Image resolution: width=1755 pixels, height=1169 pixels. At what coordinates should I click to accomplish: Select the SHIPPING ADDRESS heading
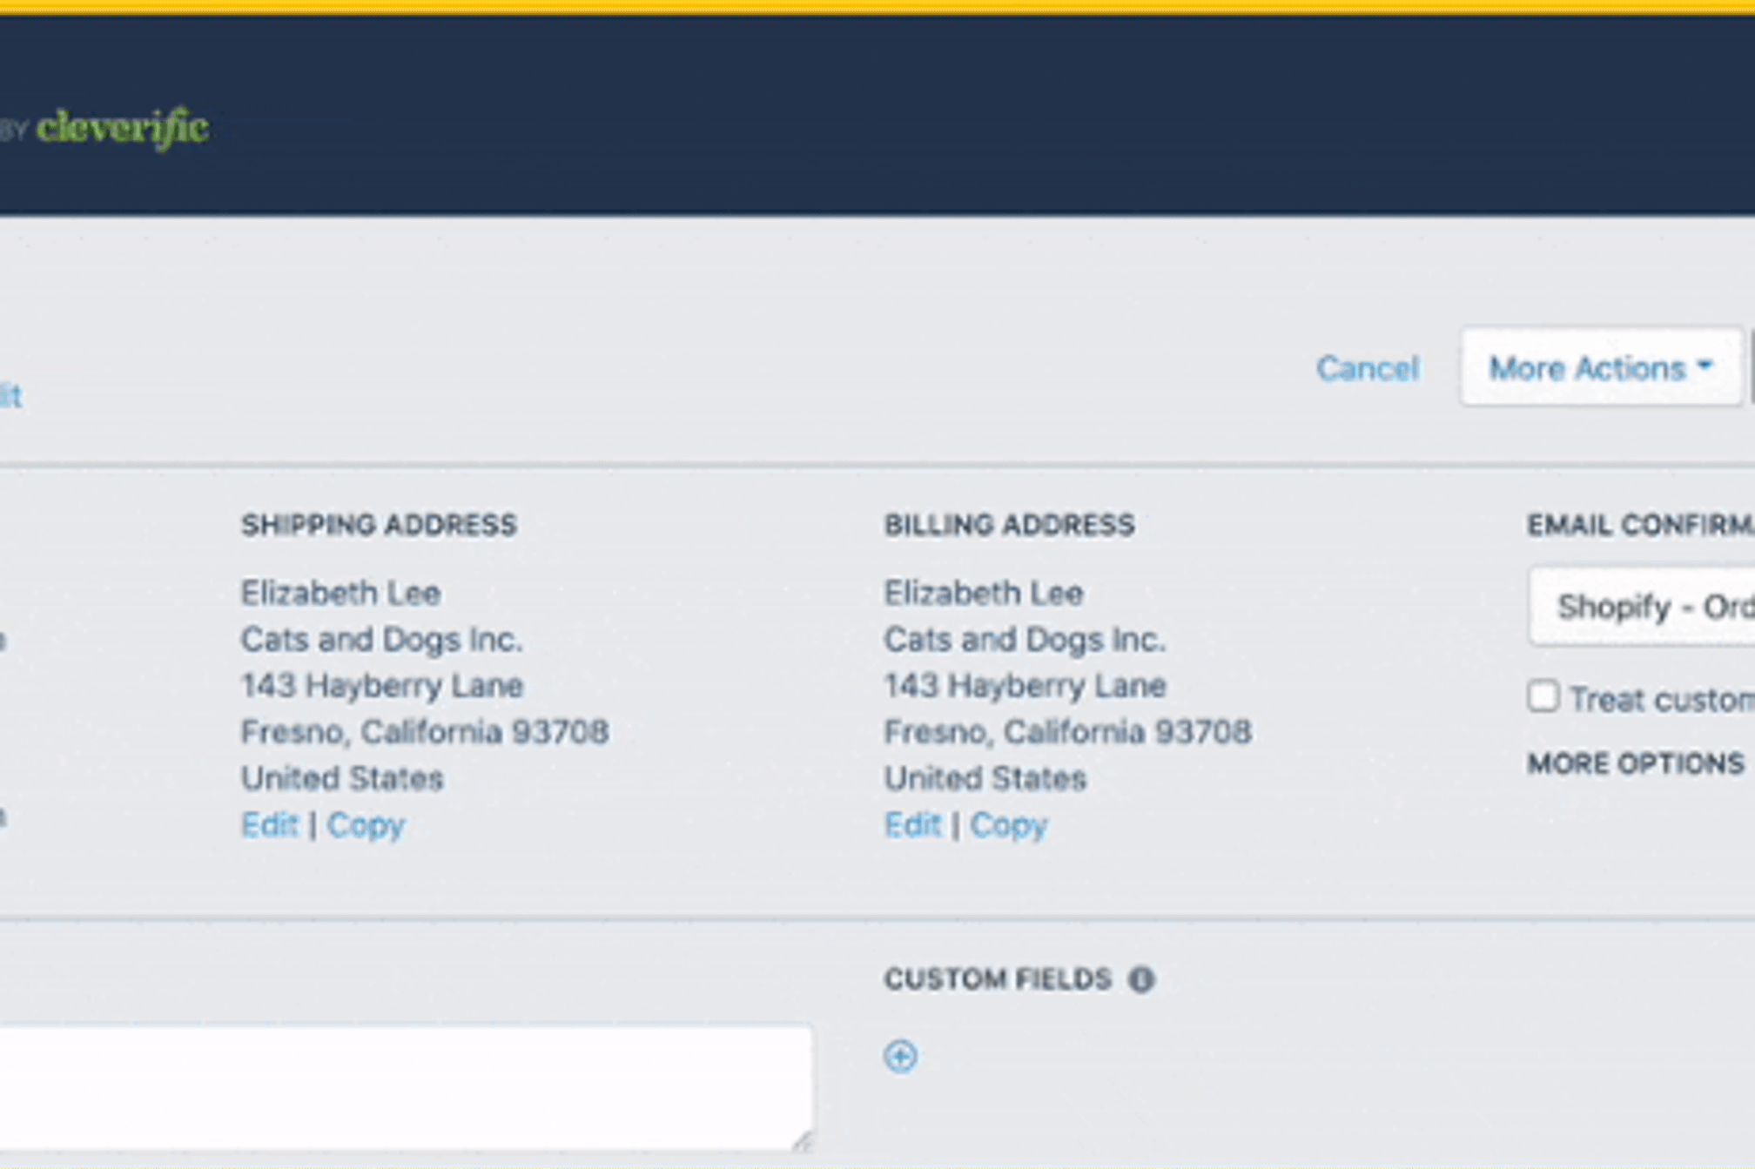tap(378, 525)
